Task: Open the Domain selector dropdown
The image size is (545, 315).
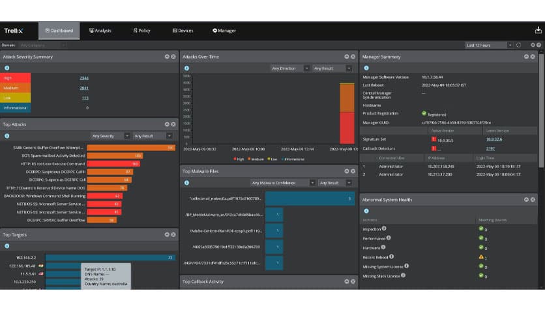Action: pyautogui.click(x=42, y=45)
